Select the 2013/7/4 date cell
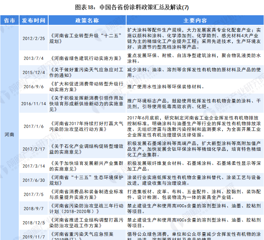 tap(33, 58)
